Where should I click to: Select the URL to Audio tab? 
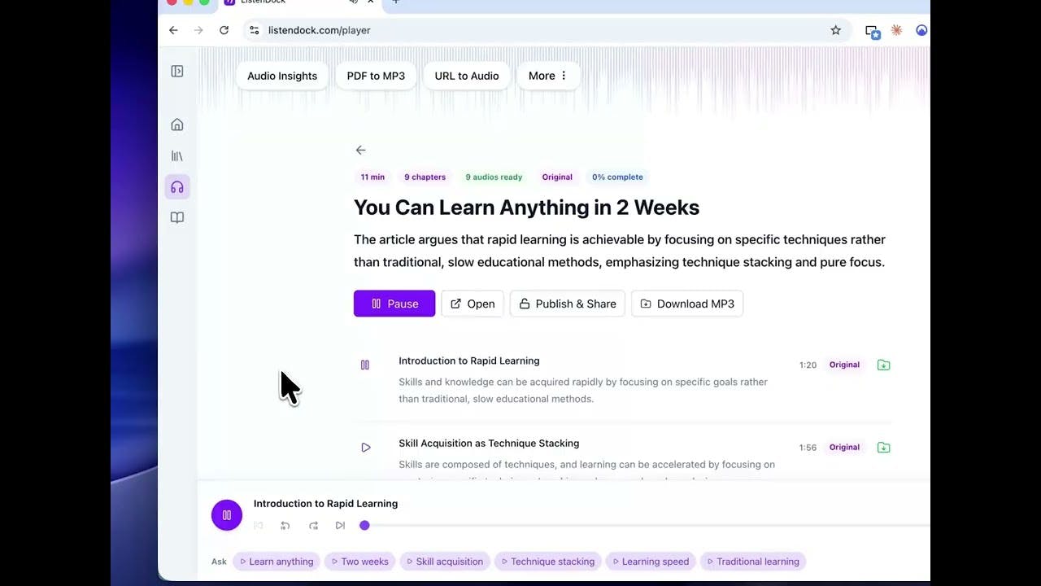point(467,76)
